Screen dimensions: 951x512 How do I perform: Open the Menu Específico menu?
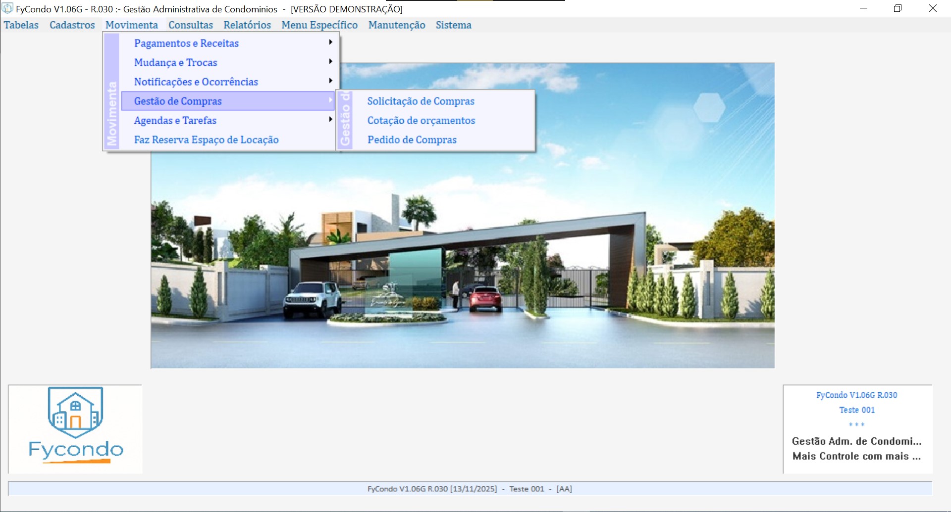point(319,25)
